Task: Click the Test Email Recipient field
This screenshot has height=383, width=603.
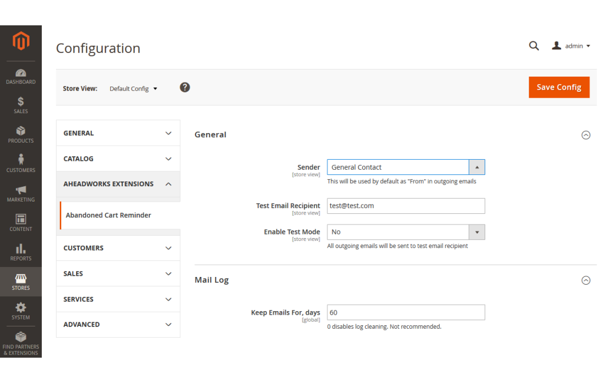Action: click(406, 206)
